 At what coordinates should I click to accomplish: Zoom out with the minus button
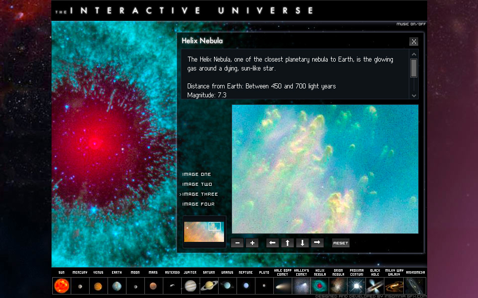click(237, 243)
